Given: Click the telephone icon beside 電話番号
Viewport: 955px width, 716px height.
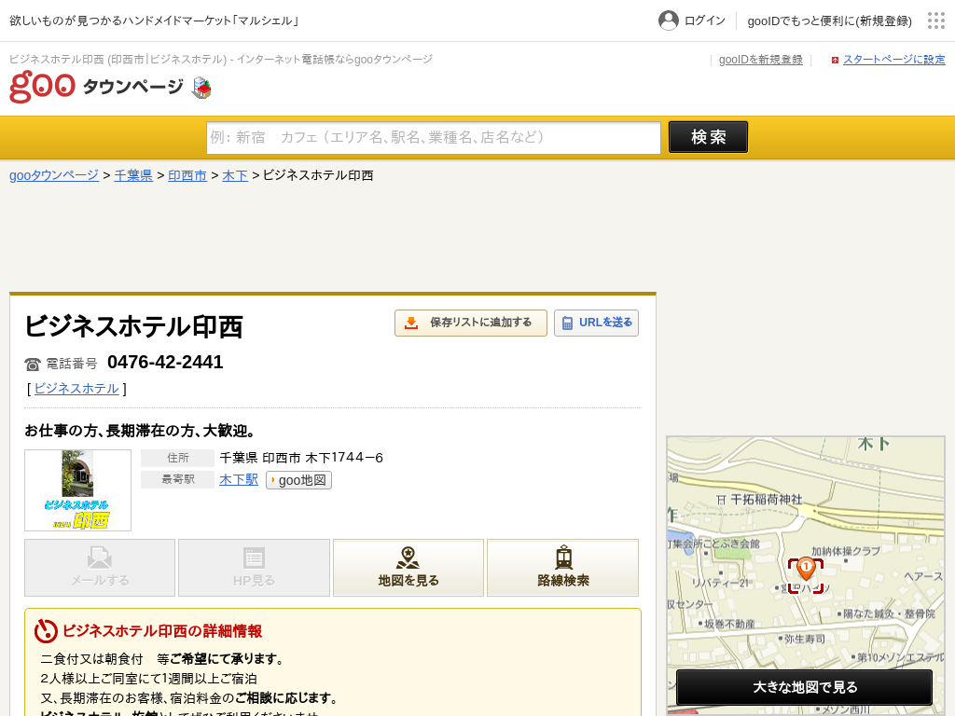Looking at the screenshot, I should (33, 365).
